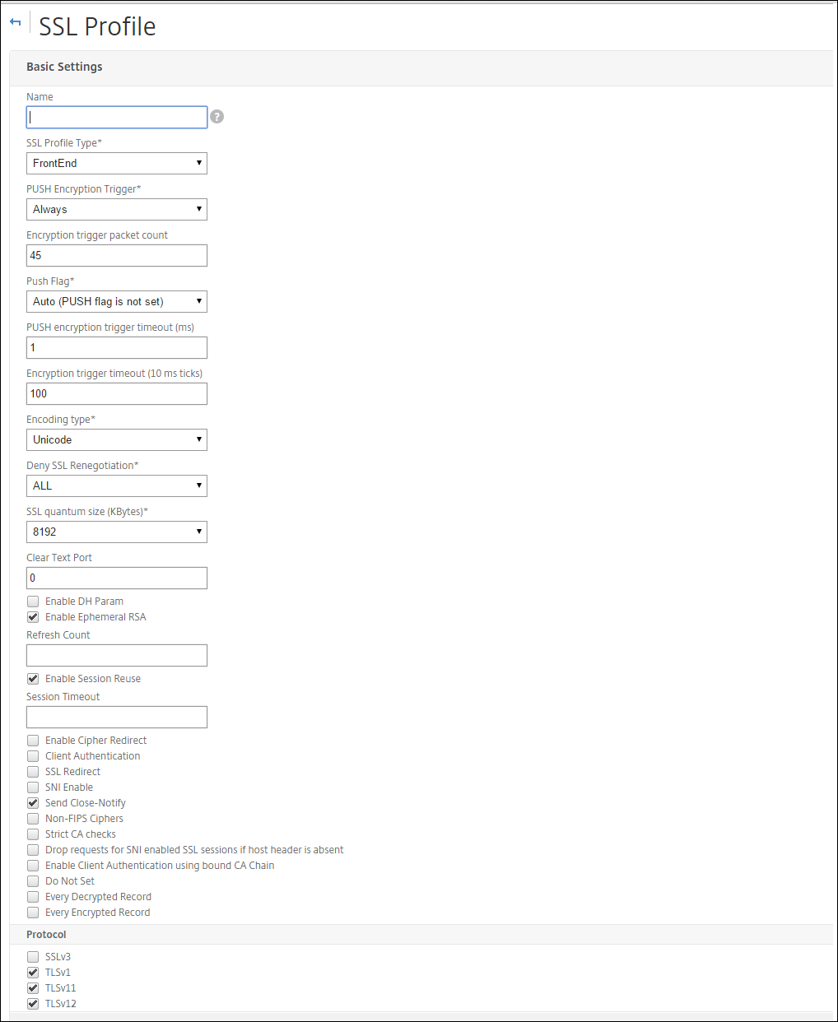This screenshot has height=1022, width=838.
Task: Toggle the Client Authentication checkbox
Action: coord(33,756)
